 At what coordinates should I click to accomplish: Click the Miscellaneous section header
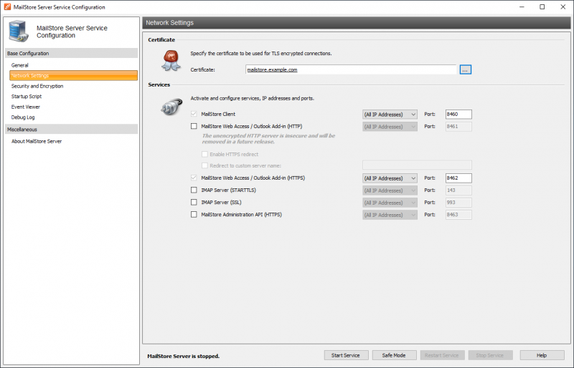(71, 129)
